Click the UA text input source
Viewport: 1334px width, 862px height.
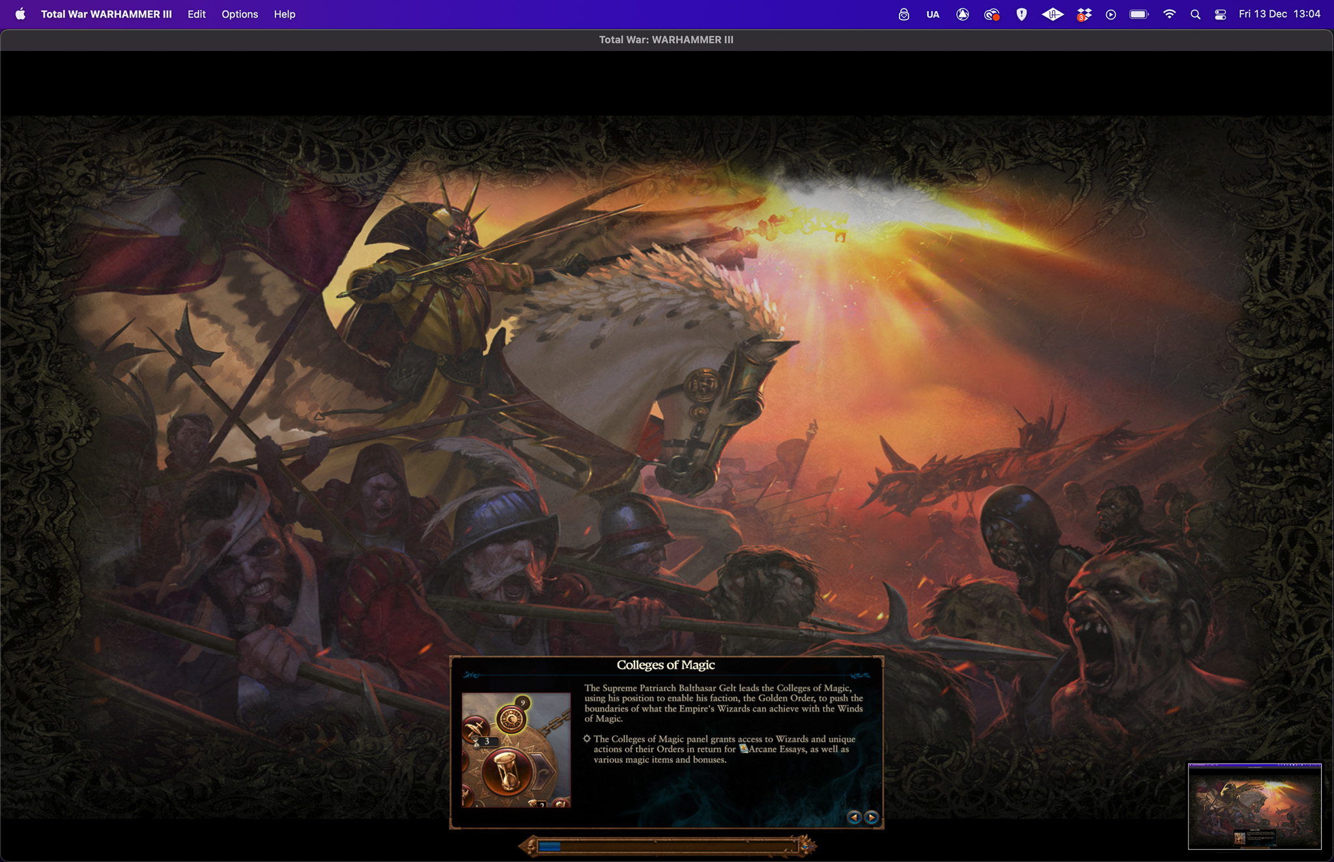click(x=933, y=14)
